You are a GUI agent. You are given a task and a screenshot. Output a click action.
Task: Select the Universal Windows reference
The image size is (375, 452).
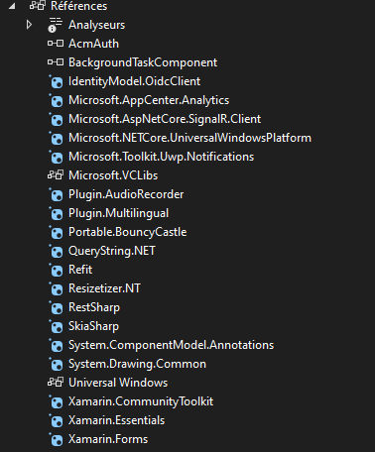click(118, 383)
